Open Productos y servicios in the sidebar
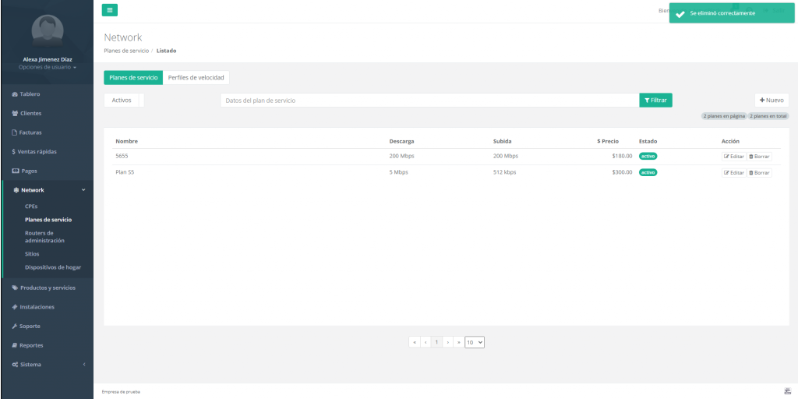The width and height of the screenshot is (798, 399). tap(47, 288)
